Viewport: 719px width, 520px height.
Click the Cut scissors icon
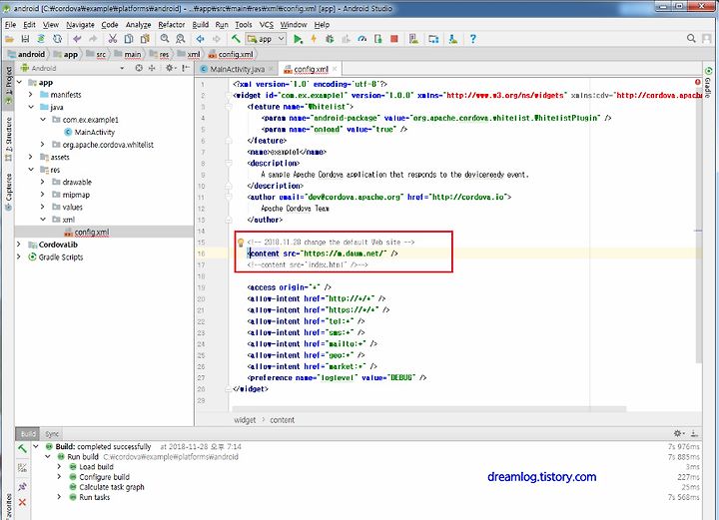pyautogui.click(x=112, y=39)
